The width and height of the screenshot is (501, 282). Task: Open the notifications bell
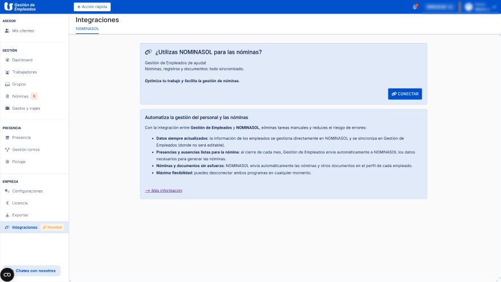(x=414, y=7)
